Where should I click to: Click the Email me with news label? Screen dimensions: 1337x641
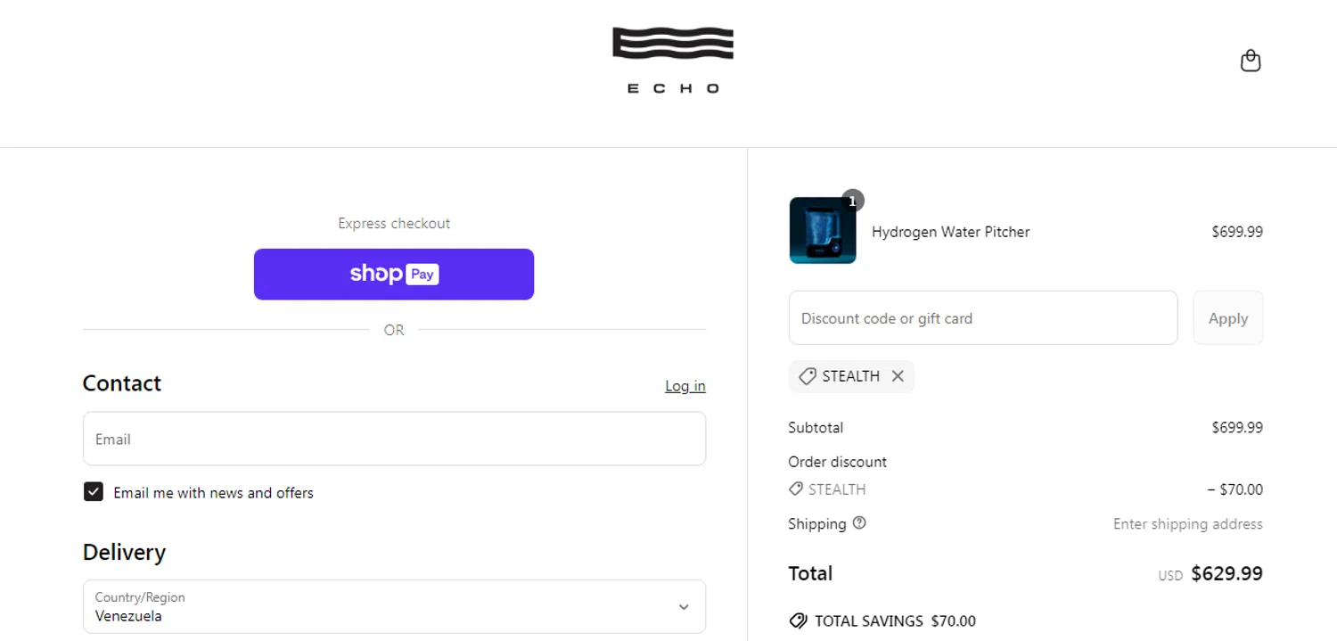213,493
